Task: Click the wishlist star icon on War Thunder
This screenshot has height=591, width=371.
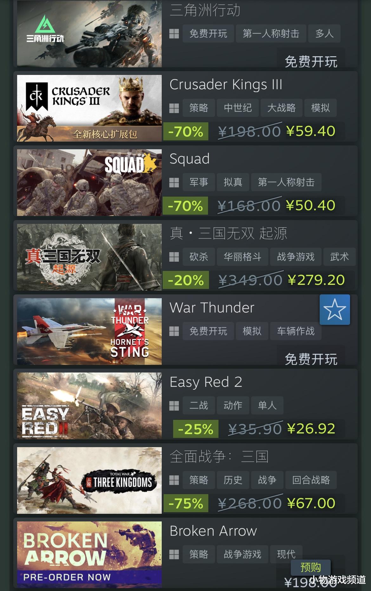Action: [335, 310]
